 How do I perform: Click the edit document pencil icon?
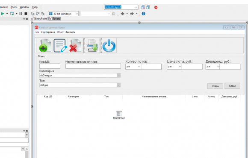(60, 46)
